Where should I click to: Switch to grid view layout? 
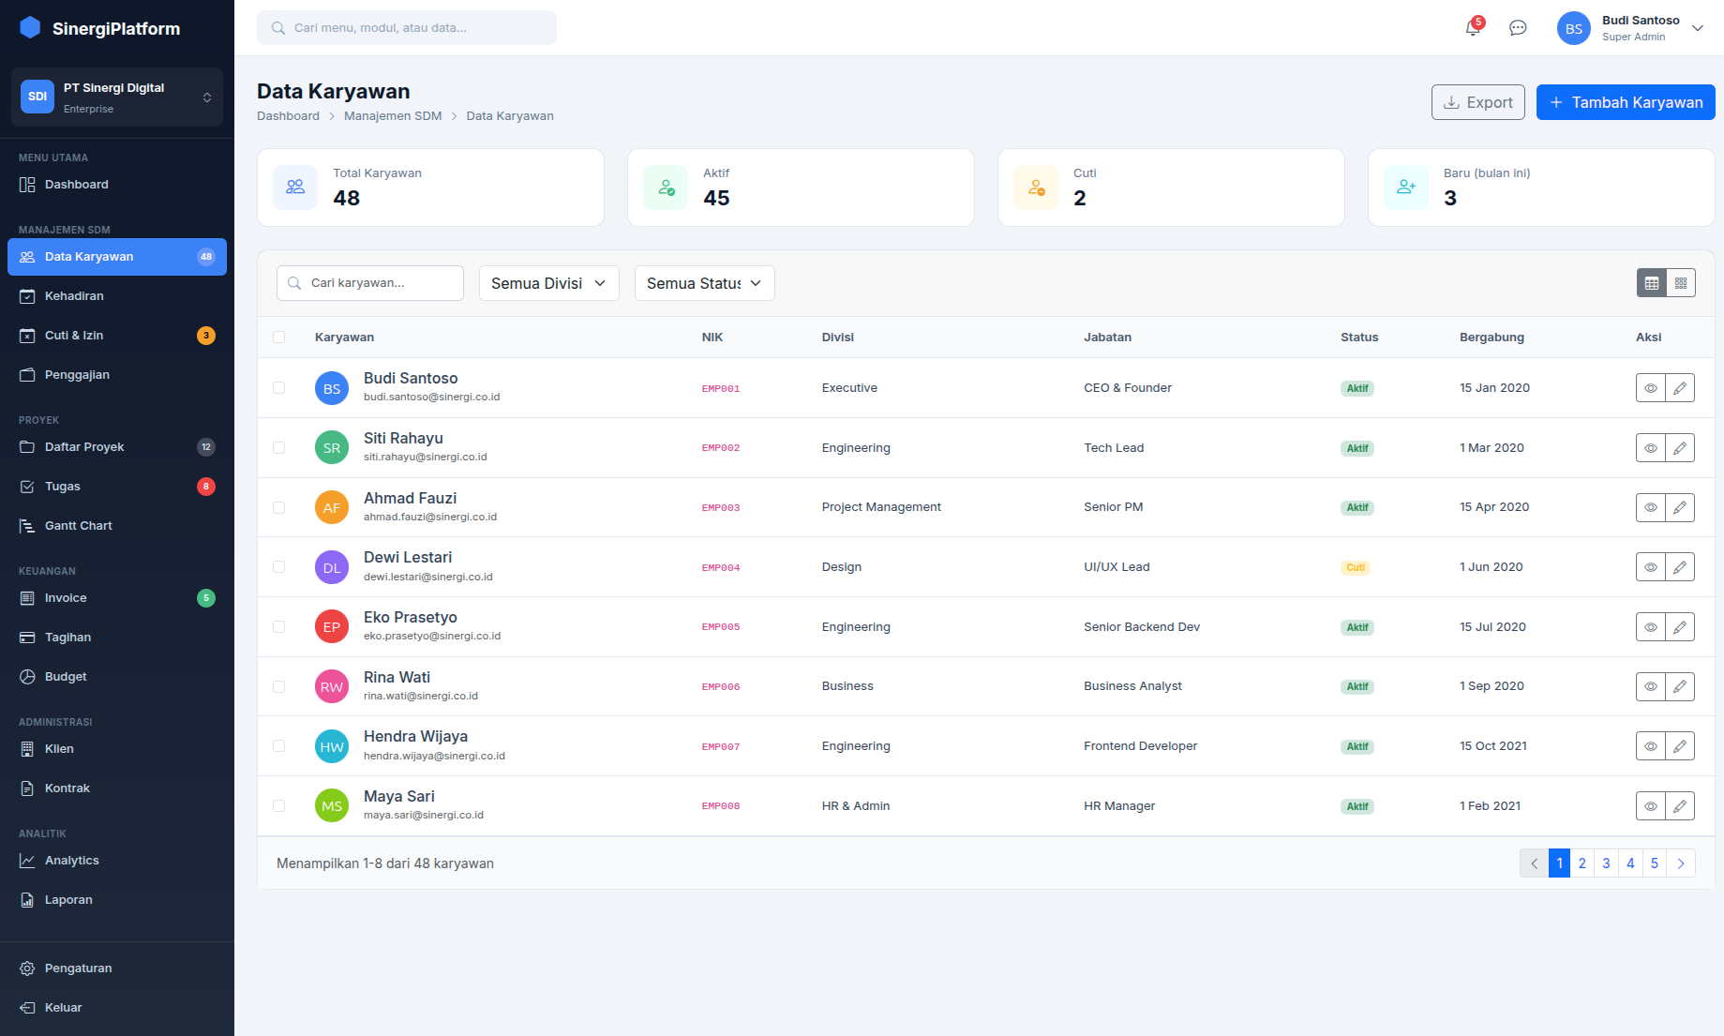[1681, 283]
